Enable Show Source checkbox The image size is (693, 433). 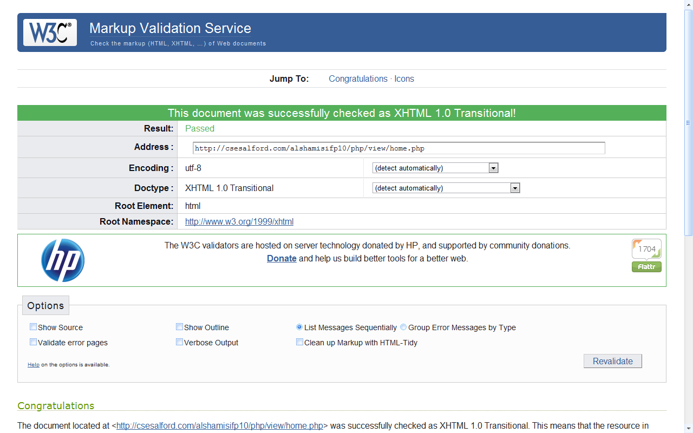pos(33,326)
